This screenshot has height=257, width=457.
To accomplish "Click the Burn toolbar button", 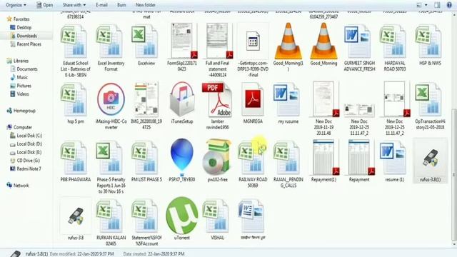I will tap(121, 5).
